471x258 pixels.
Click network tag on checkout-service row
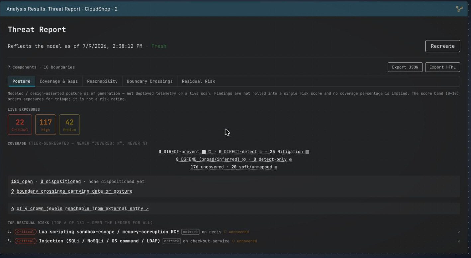tap(172, 241)
